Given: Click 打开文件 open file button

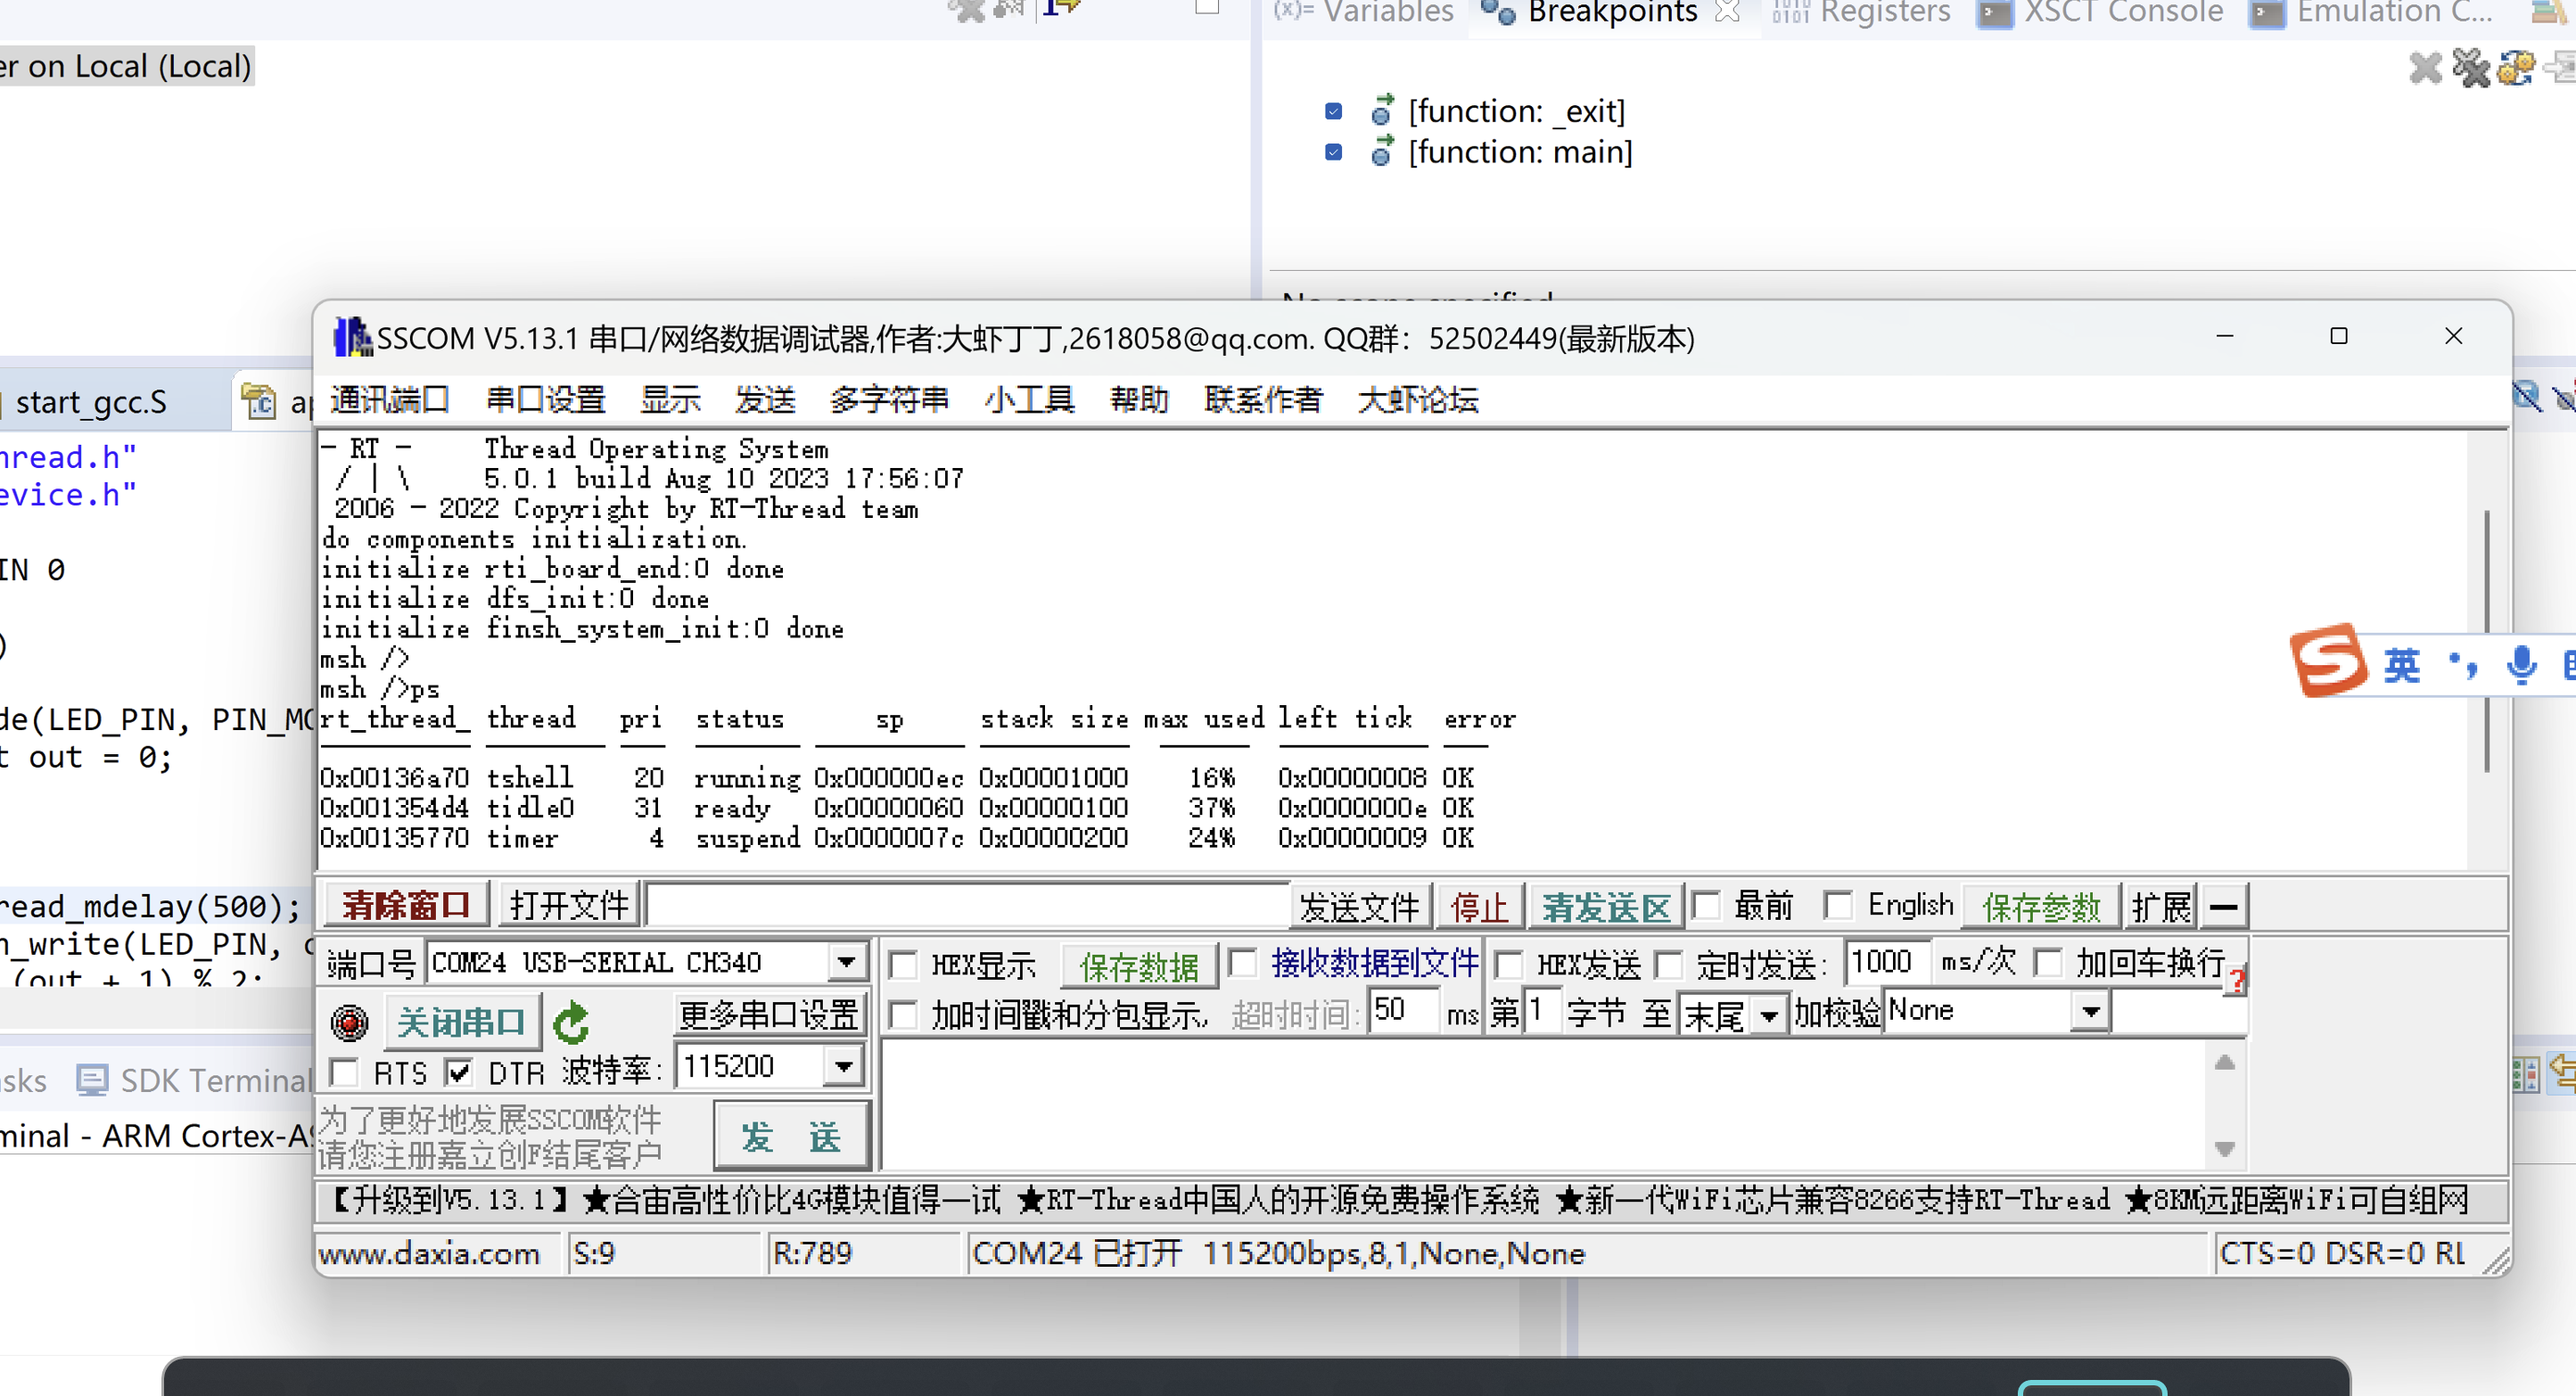Looking at the screenshot, I should coord(568,906).
